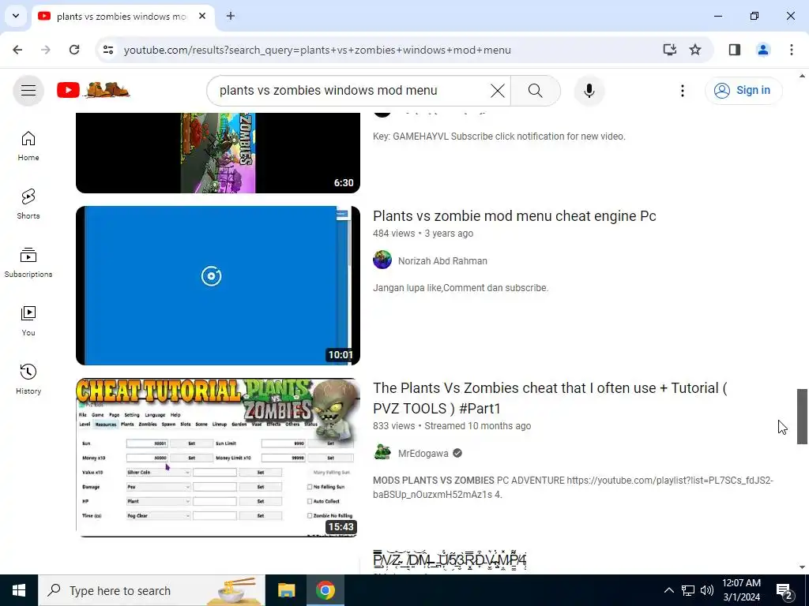809x606 pixels.
Task: Open Chrome profile icon
Action: [763, 50]
